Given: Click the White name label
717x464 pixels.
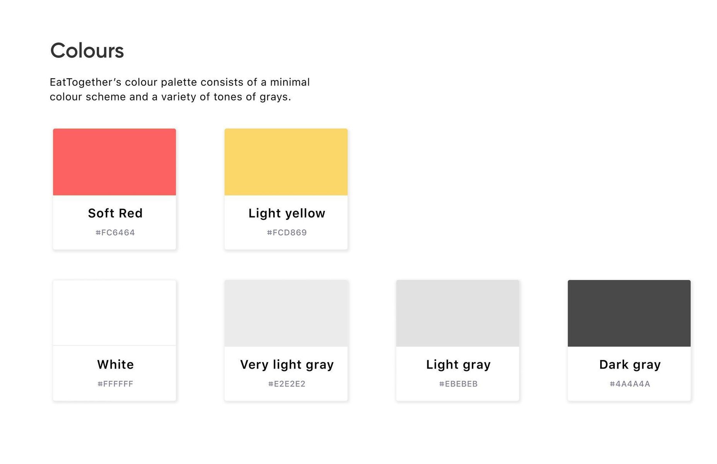Looking at the screenshot, I should coord(115,365).
